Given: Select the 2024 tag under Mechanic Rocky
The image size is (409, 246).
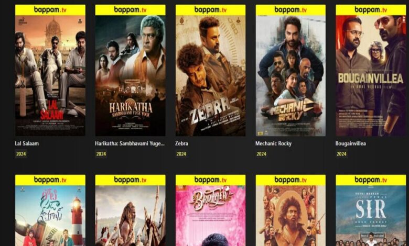Looking at the screenshot, I should [x=261, y=154].
